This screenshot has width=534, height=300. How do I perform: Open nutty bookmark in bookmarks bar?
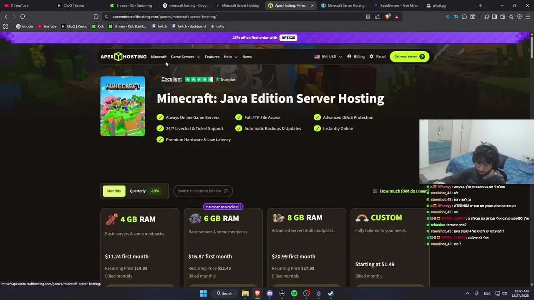217,26
